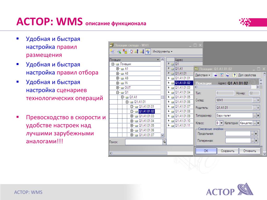Click the bottom horizontal scrollbar left arrow in Локации склада
267x200 pixels.
pyautogui.click(x=111, y=153)
